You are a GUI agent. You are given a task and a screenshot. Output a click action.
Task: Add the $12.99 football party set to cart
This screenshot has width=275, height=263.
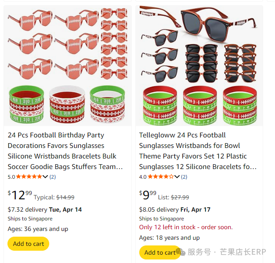(x=29, y=244)
